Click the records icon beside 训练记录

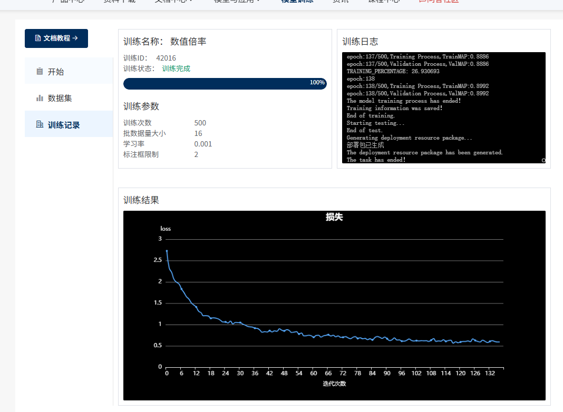pos(40,124)
